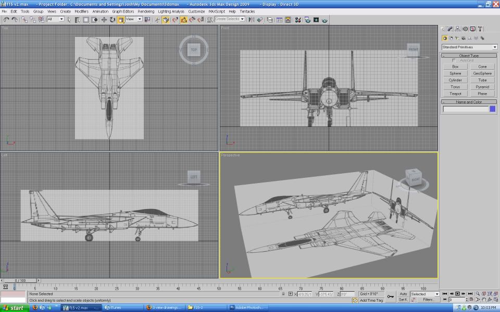Collapse the Object Type rollout

469,56
